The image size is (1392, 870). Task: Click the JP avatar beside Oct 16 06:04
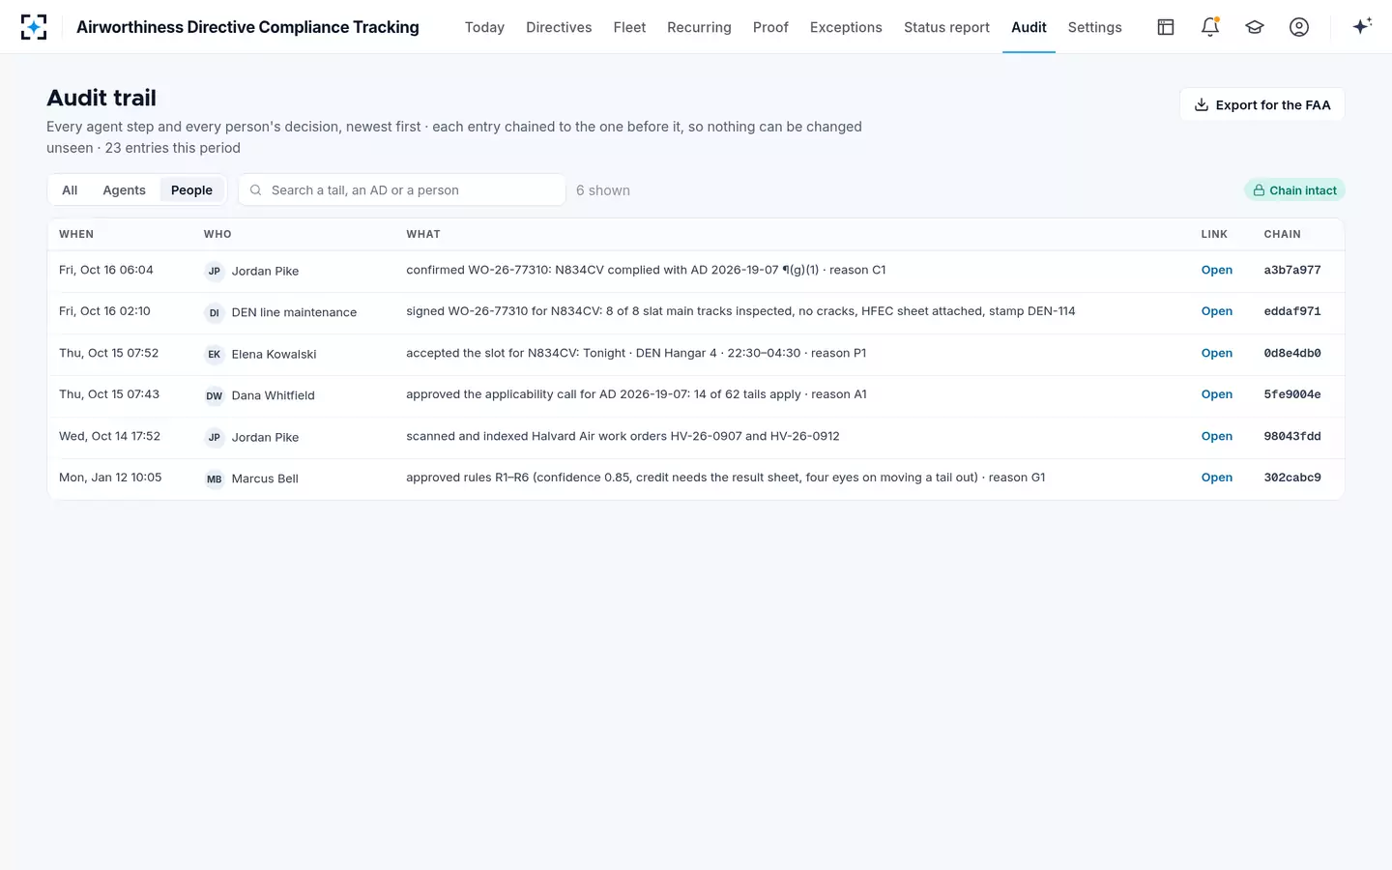pyautogui.click(x=215, y=272)
